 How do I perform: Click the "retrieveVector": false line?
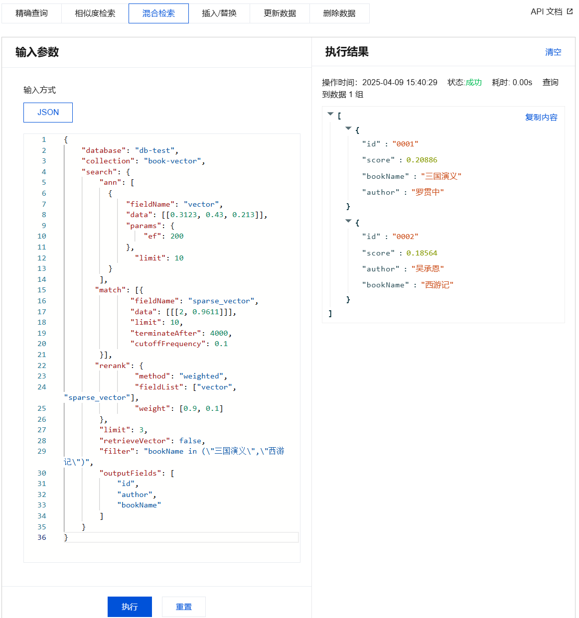click(152, 441)
